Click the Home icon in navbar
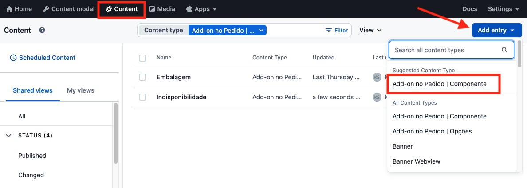The image size is (527, 188). 9,9
